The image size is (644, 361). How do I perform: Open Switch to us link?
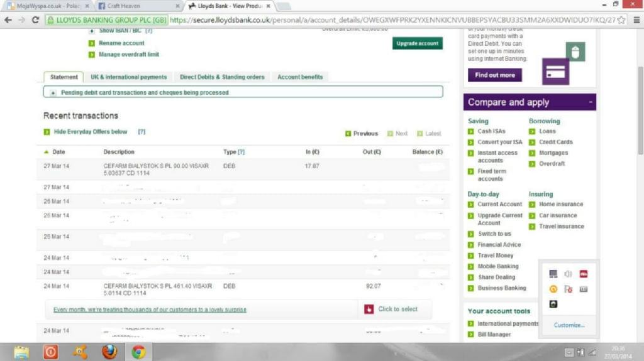(494, 234)
